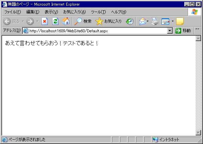Close the Internet Explorer window

point(198,4)
